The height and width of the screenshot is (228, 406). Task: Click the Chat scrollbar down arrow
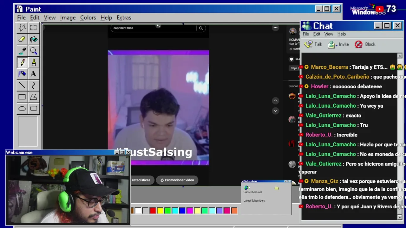click(400, 217)
